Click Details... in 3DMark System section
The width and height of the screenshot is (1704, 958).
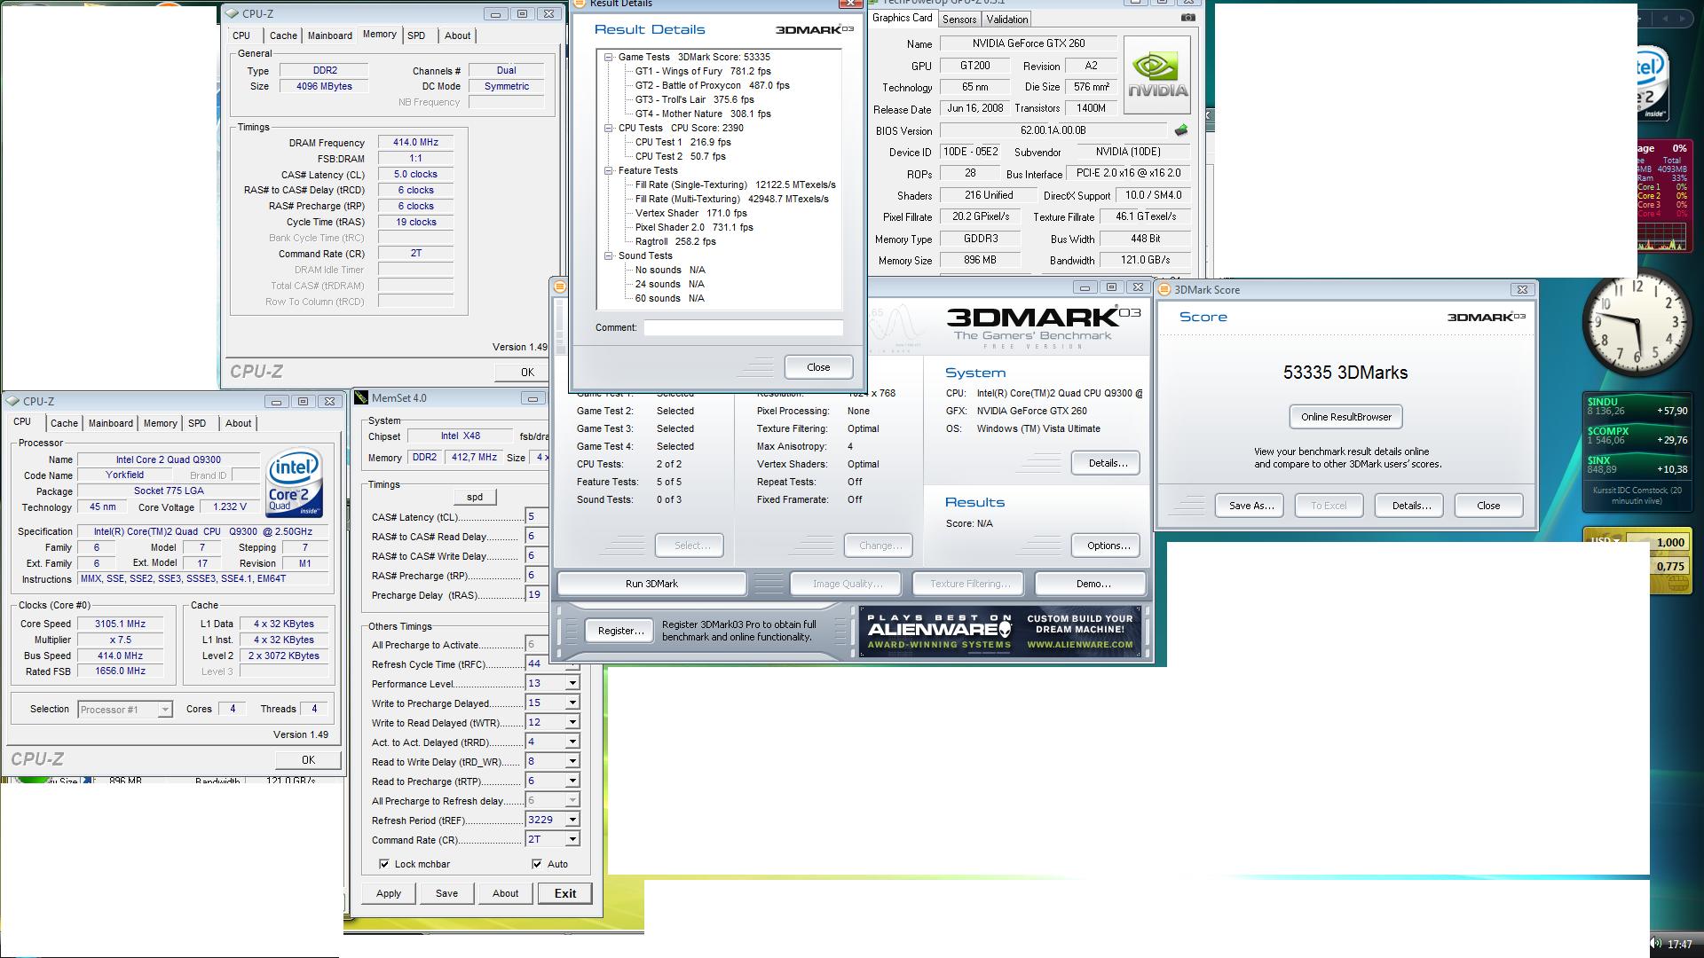(x=1108, y=463)
